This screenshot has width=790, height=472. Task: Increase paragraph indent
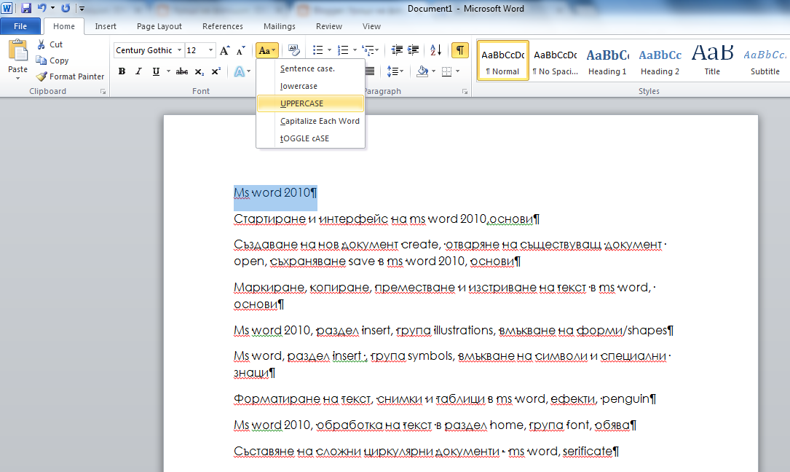(x=413, y=50)
